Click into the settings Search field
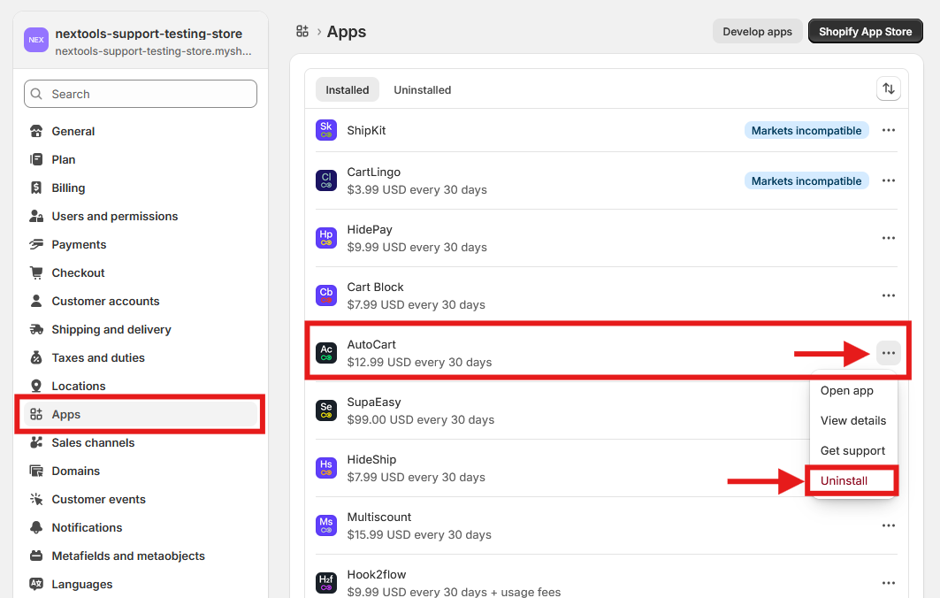 pos(141,94)
